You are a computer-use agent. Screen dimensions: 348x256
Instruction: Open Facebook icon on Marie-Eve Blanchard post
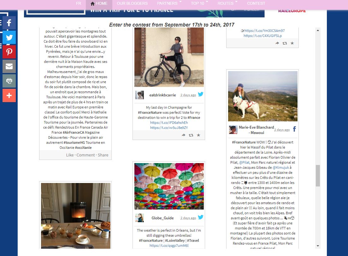click(x=294, y=129)
